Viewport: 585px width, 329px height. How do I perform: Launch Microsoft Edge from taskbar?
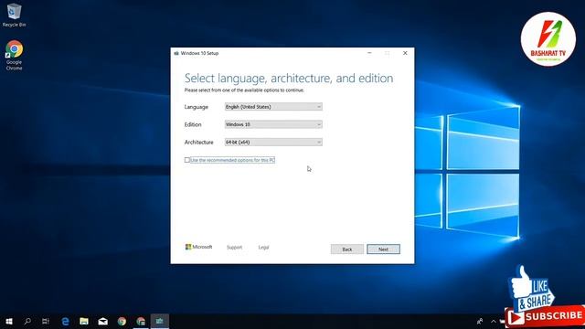click(x=65, y=321)
